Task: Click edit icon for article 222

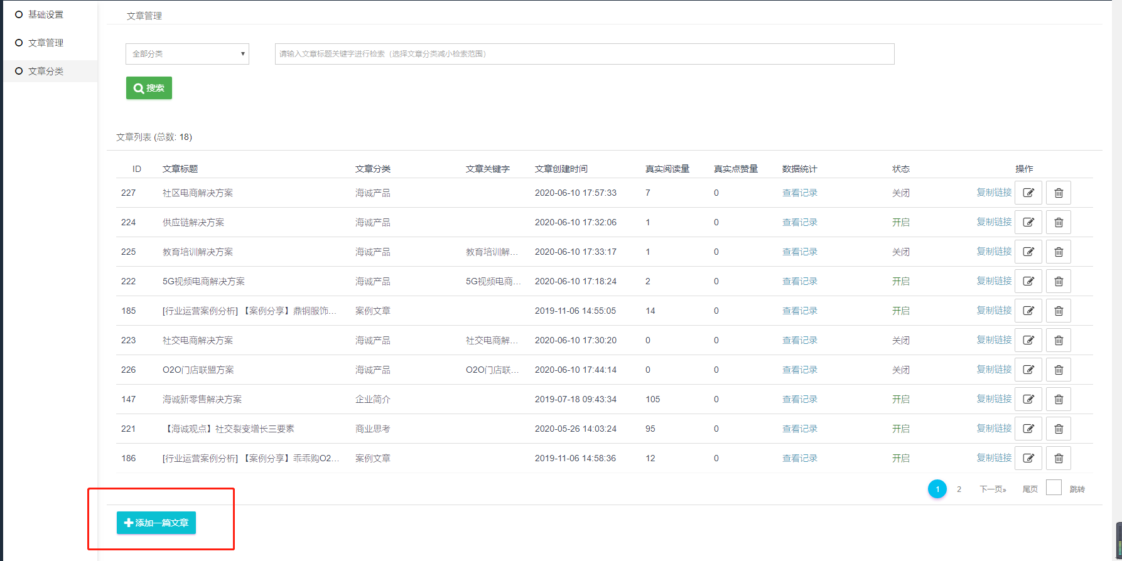Action: 1028,281
